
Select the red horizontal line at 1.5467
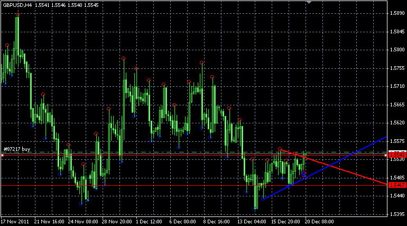193,185
